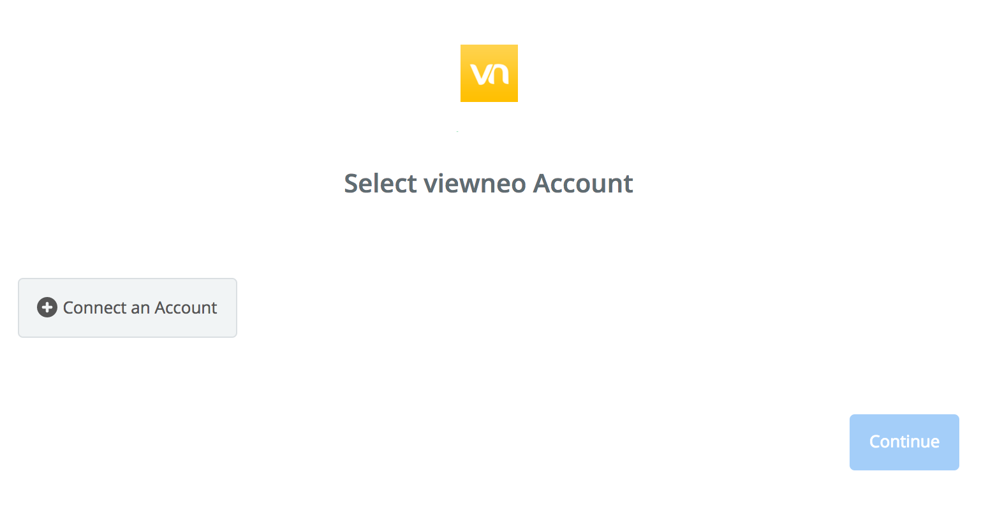Click the word Select in the heading
Image resolution: width=981 pixels, height=515 pixels.
point(381,184)
